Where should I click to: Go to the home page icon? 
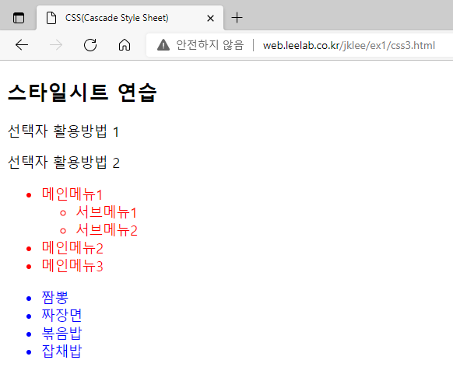(x=125, y=45)
